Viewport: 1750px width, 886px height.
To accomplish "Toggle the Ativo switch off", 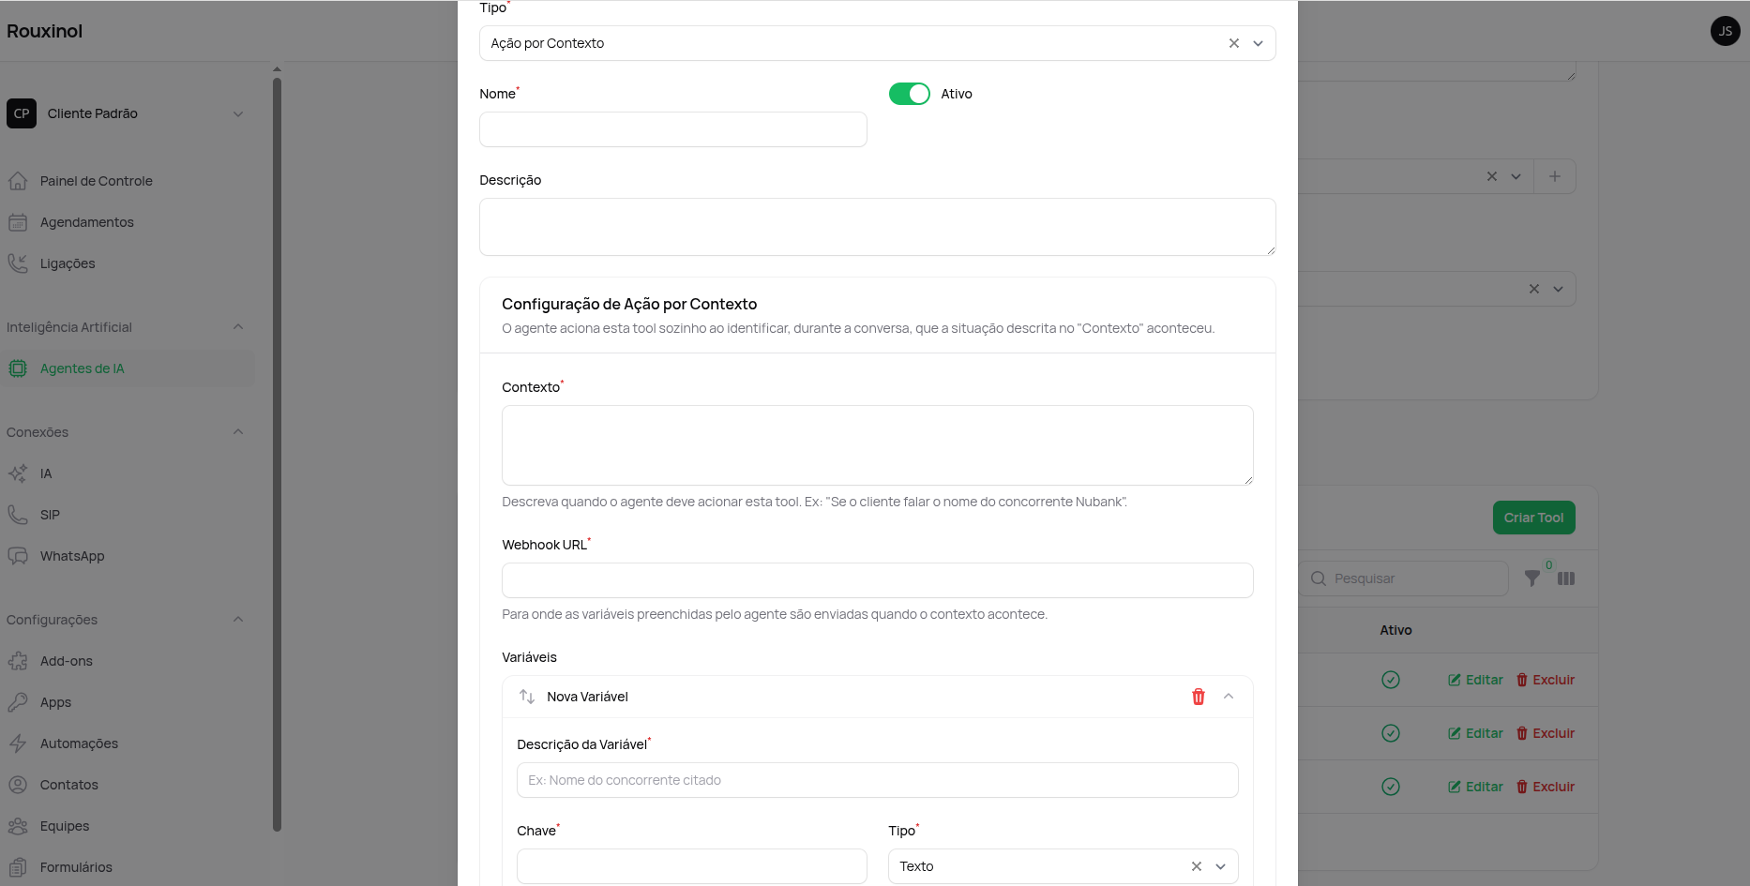I will 909,94.
